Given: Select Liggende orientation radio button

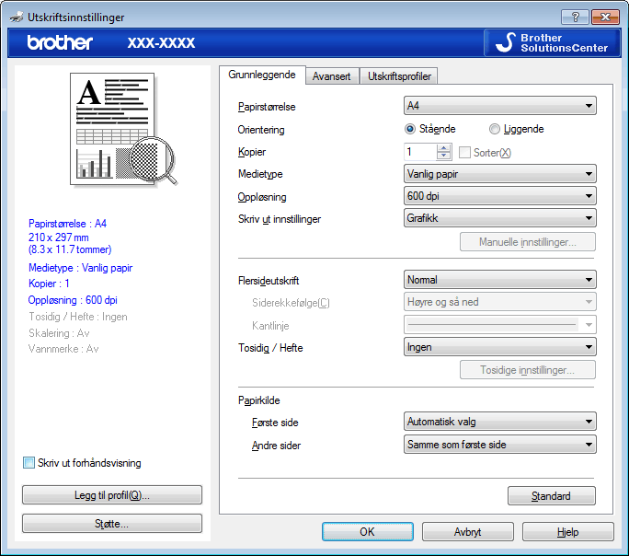Looking at the screenshot, I should click(495, 129).
